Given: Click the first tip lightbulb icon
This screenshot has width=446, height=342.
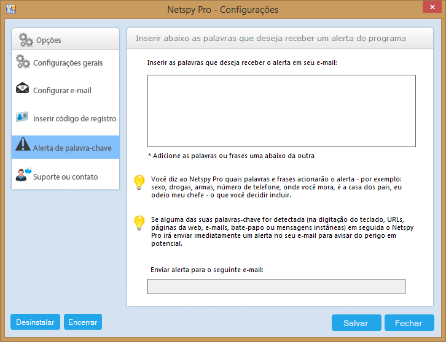Looking at the screenshot, I should (139, 182).
